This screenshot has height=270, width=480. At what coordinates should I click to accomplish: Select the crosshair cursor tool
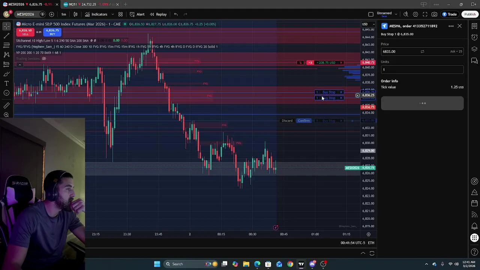(6, 26)
